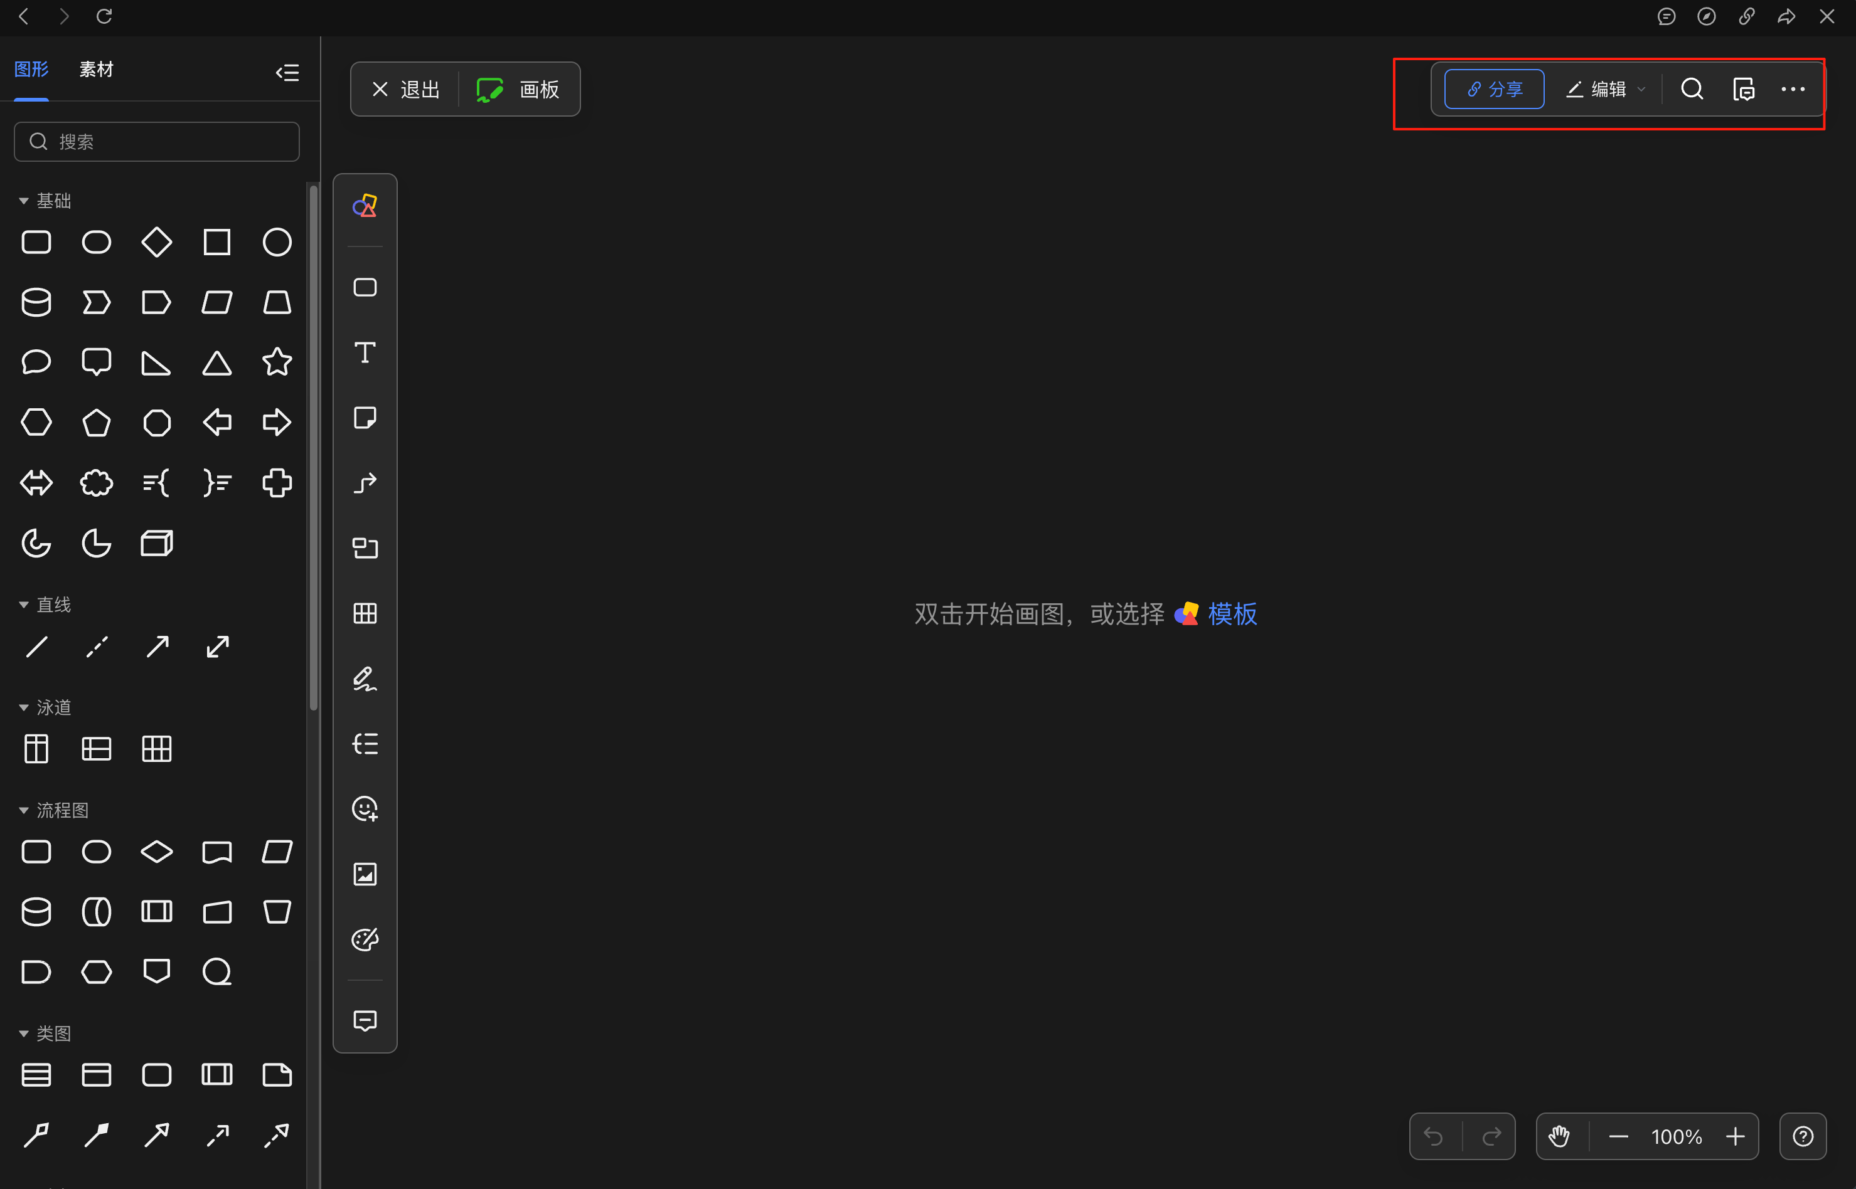This screenshot has width=1856, height=1189.
Task: Switch to the 图形 tab
Action: click(31, 70)
